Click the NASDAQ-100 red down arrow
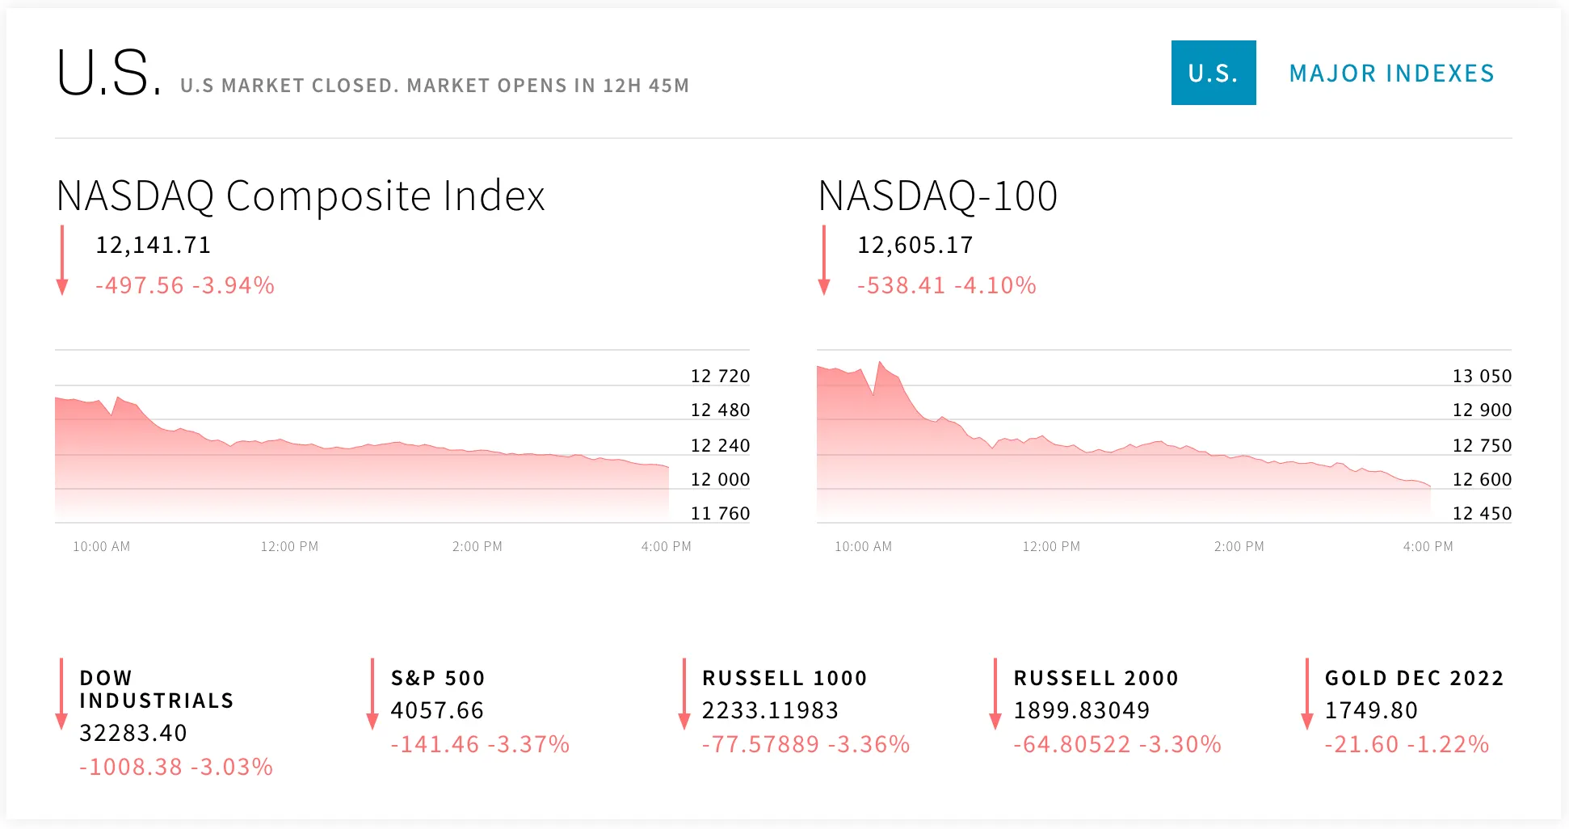 pos(824,261)
